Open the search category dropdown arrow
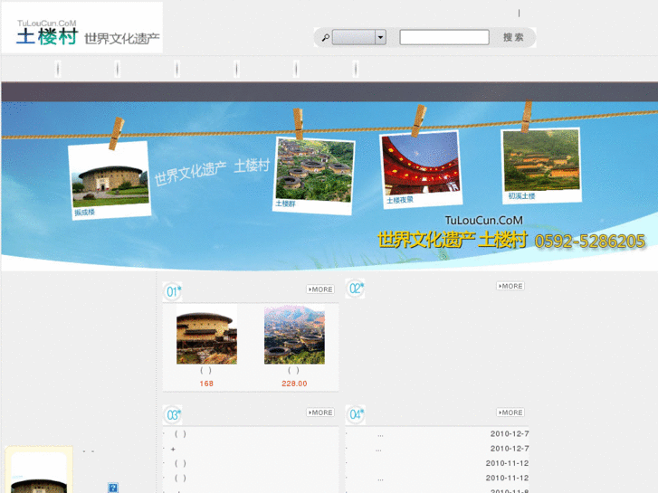 380,37
